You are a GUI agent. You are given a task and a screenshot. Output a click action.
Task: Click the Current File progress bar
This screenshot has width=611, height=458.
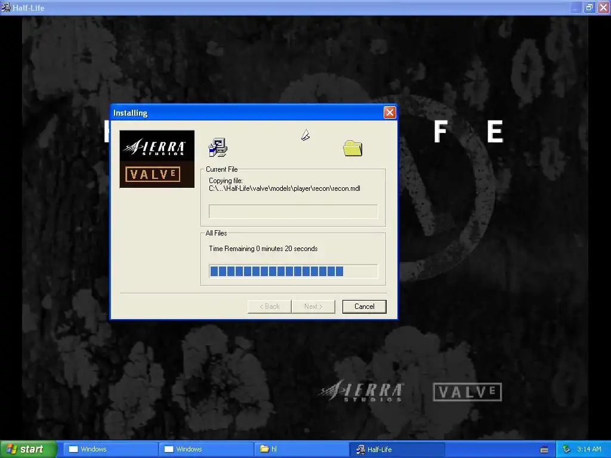coord(294,212)
